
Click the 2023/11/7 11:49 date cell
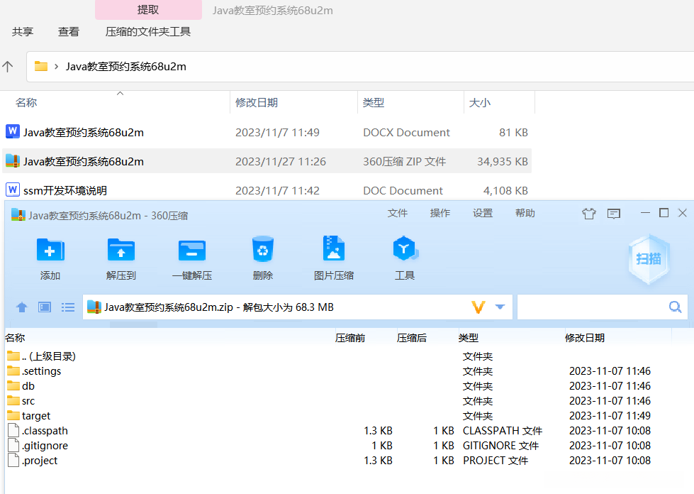tap(277, 133)
